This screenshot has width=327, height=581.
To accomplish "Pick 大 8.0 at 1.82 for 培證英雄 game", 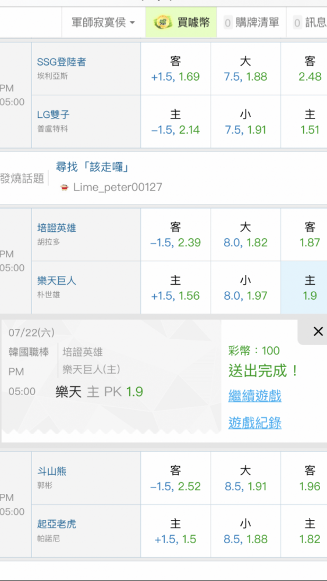I will 246,235.
